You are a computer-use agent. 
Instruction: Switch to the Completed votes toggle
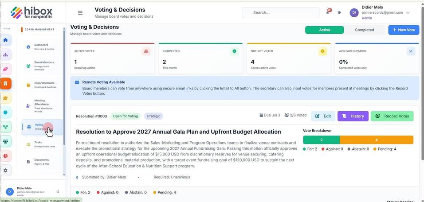point(364,30)
